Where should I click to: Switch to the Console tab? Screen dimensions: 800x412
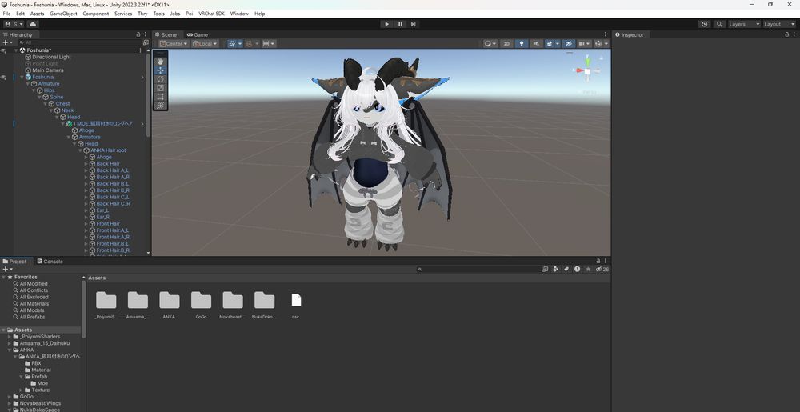point(50,261)
